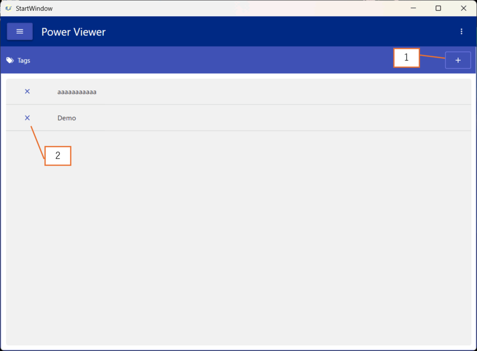
Task: Select the "aaaaaaaaaaa" tag name
Action: (77, 92)
